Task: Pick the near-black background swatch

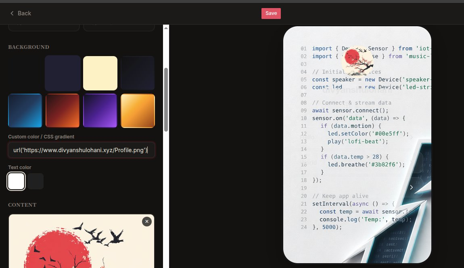Action: 138,73
